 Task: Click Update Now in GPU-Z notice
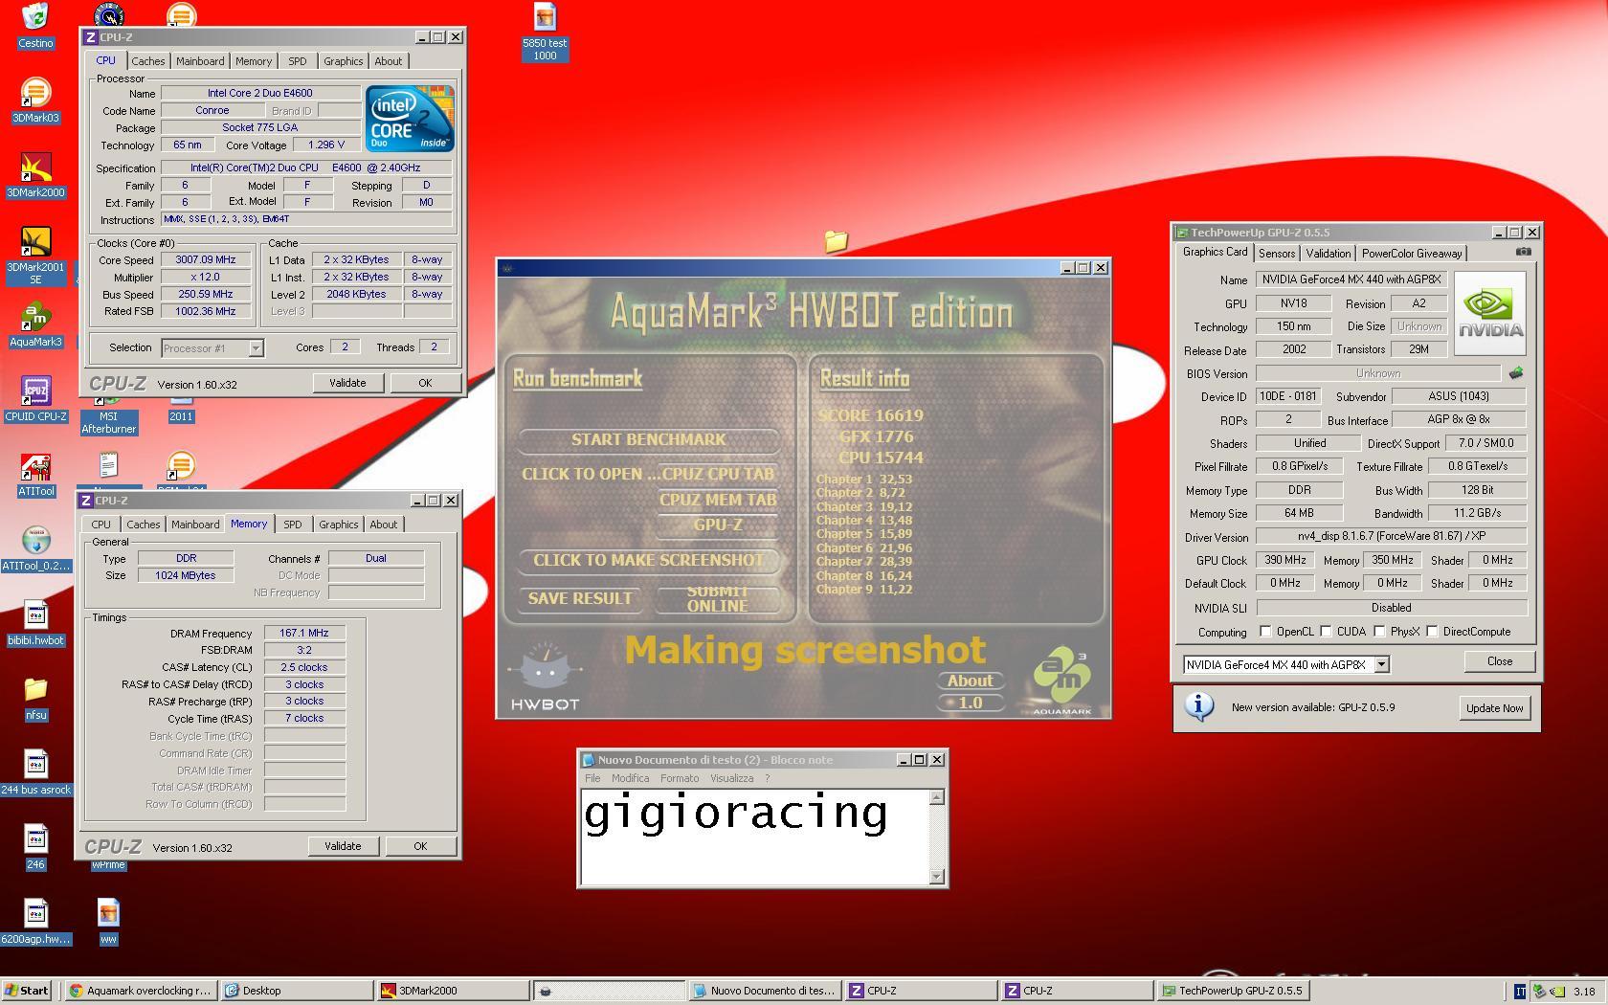point(1494,708)
